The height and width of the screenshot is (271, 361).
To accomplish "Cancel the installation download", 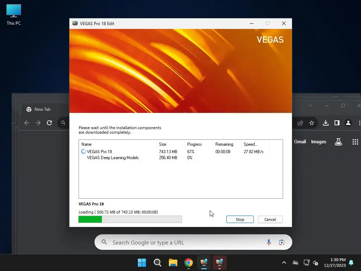I will [x=270, y=219].
